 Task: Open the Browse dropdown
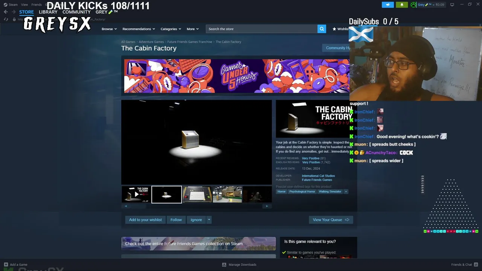coord(109,29)
